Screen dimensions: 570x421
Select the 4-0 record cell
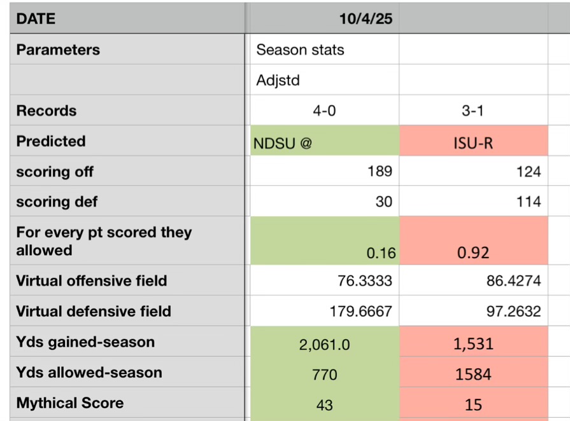click(324, 111)
